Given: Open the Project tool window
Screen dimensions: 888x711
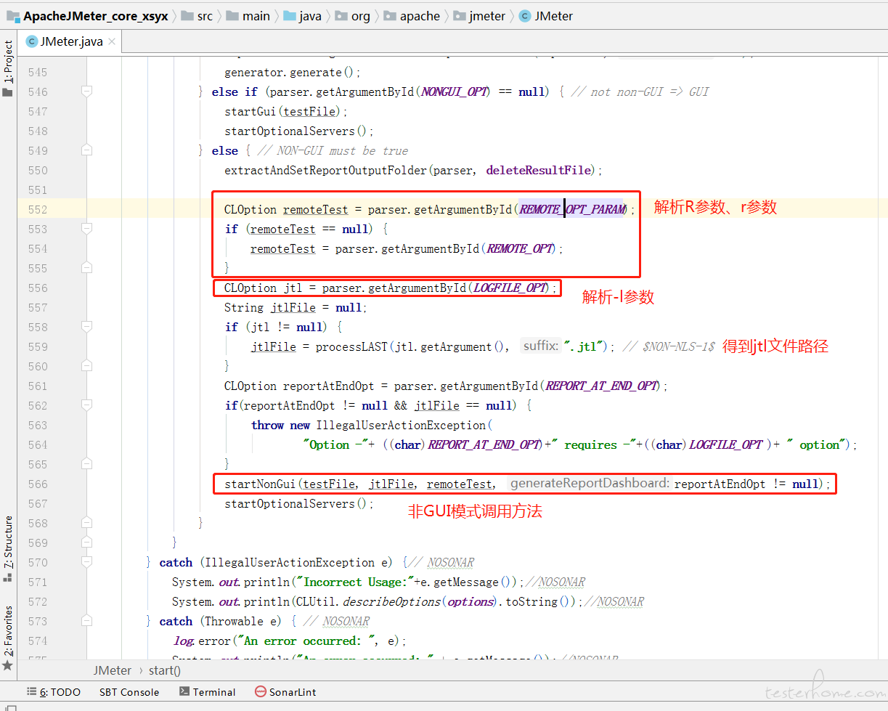Looking at the screenshot, I should tap(8, 69).
